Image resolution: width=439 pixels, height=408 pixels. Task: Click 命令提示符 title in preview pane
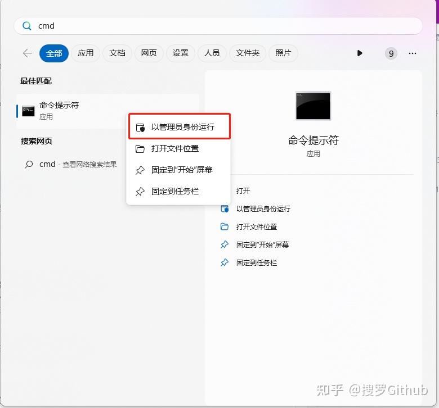coord(313,140)
